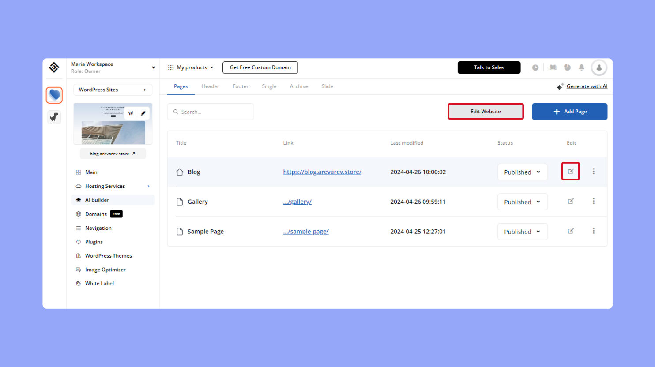Open the account profile avatar icon

[x=599, y=67]
